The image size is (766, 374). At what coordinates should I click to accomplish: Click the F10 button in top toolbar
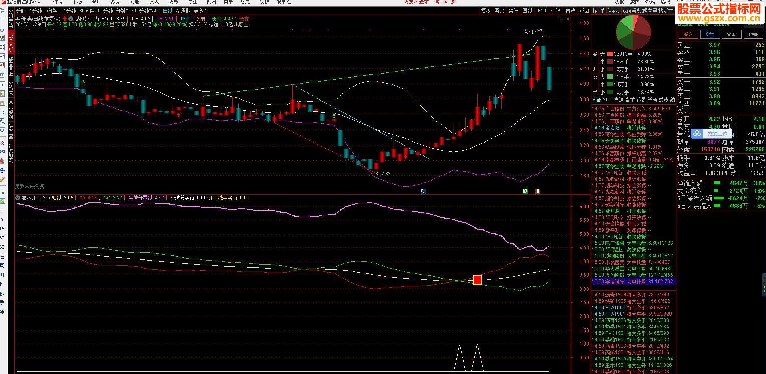click(542, 11)
